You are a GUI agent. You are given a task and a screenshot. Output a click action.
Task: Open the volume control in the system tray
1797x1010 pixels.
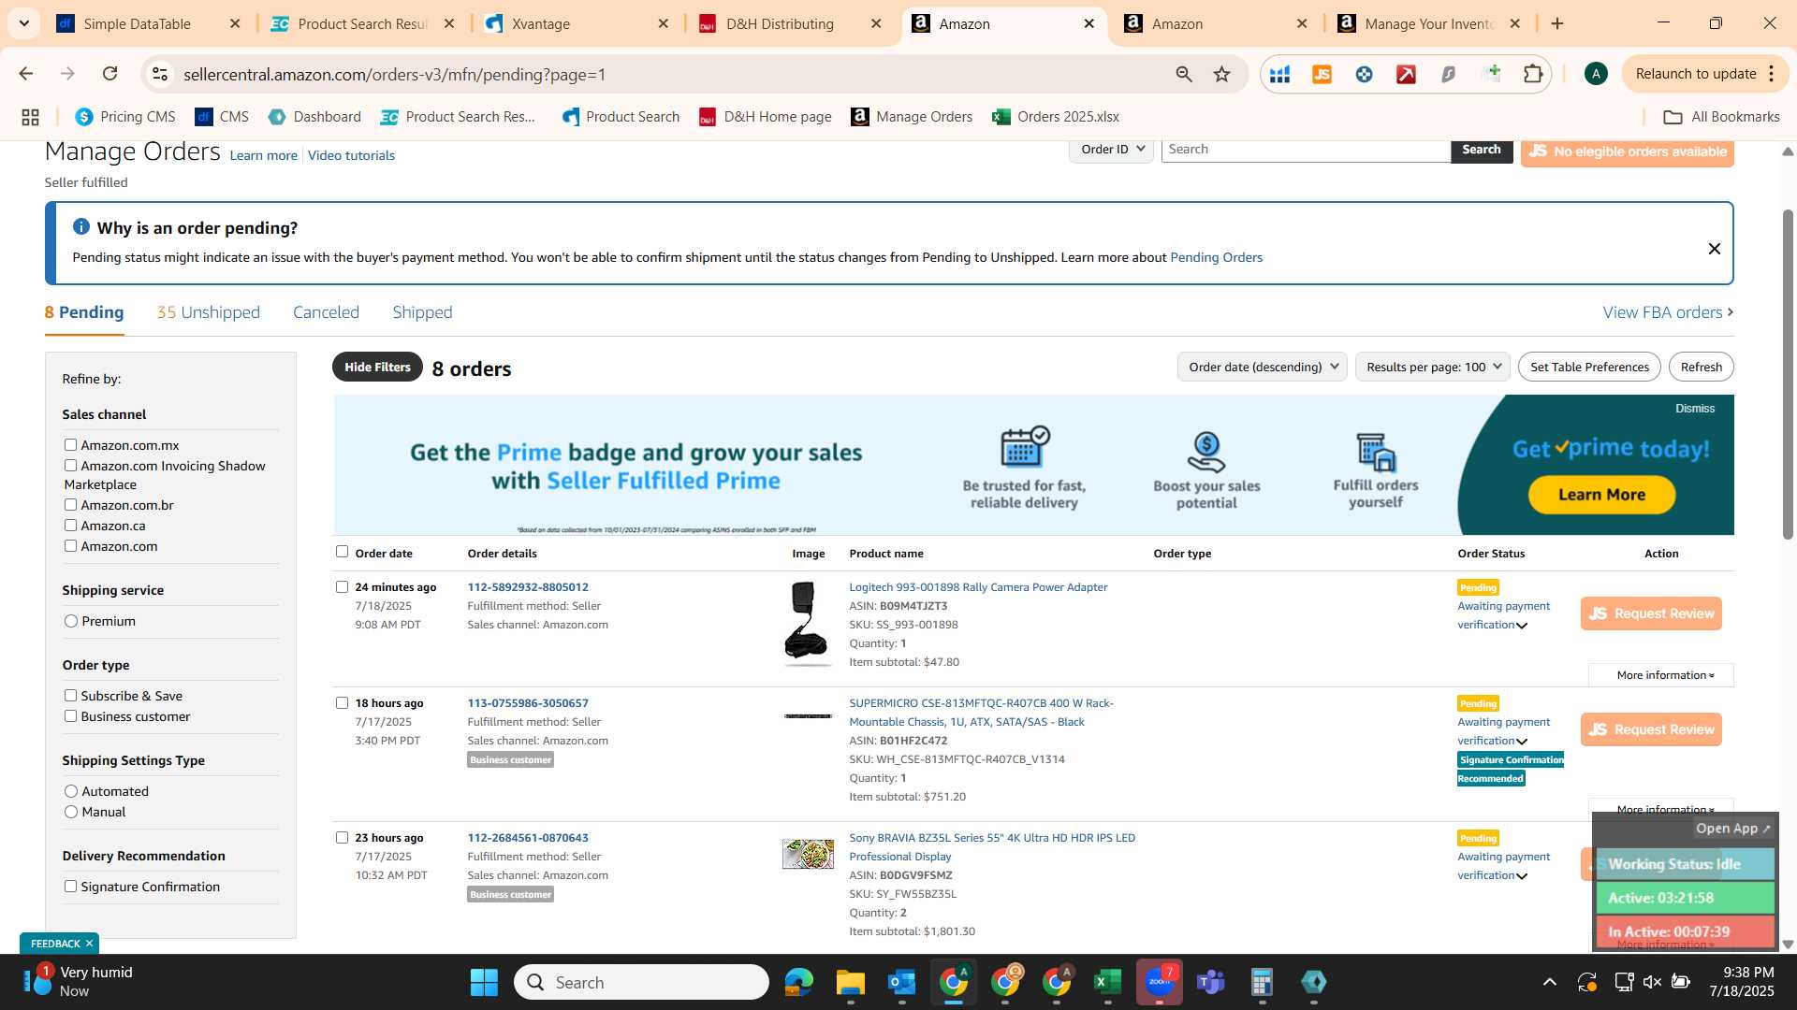click(x=1652, y=982)
